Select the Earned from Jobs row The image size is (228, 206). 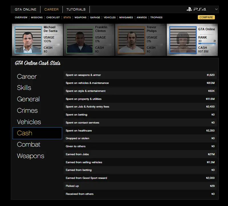click(140, 154)
